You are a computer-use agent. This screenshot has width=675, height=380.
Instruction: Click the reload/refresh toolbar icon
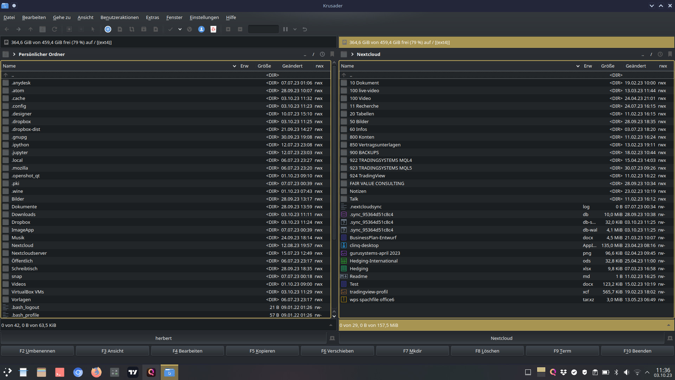click(54, 29)
